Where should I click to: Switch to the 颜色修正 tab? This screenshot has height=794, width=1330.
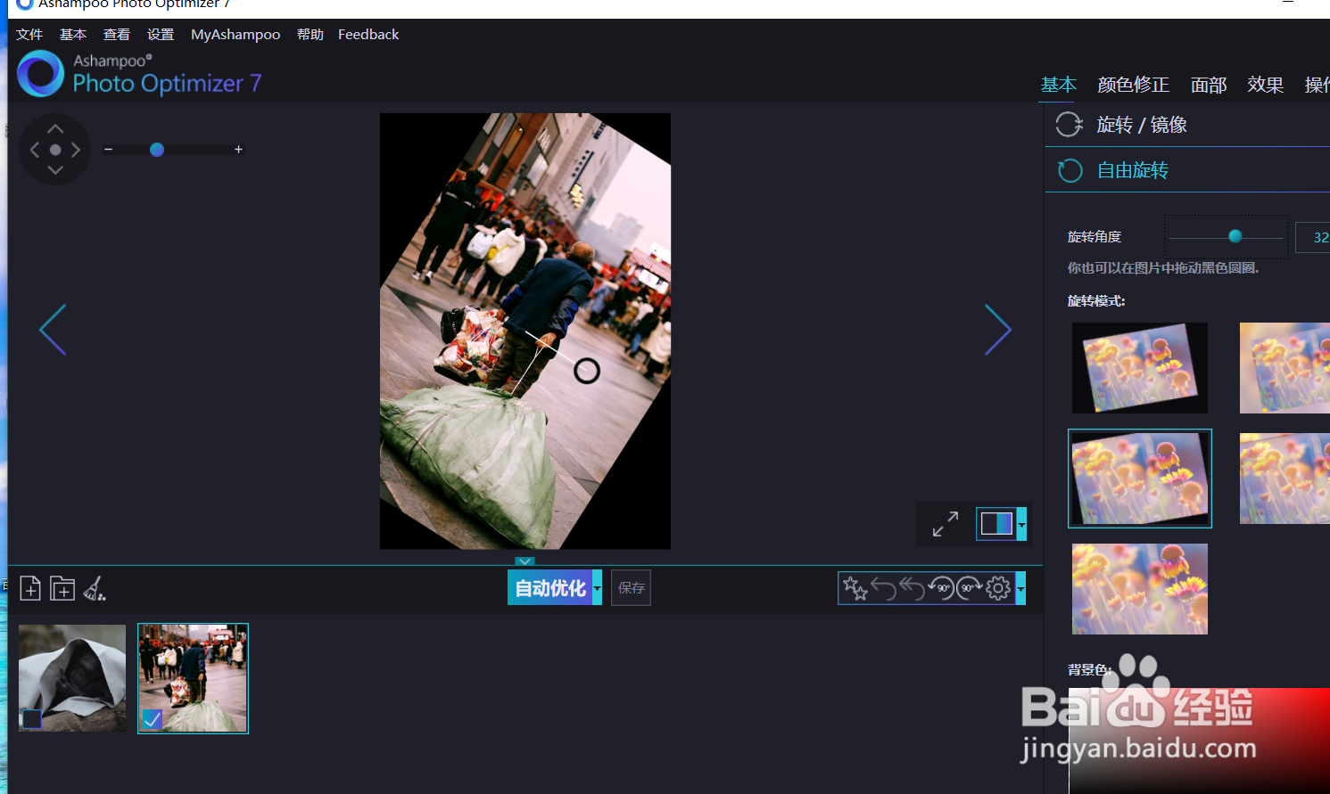click(1134, 85)
